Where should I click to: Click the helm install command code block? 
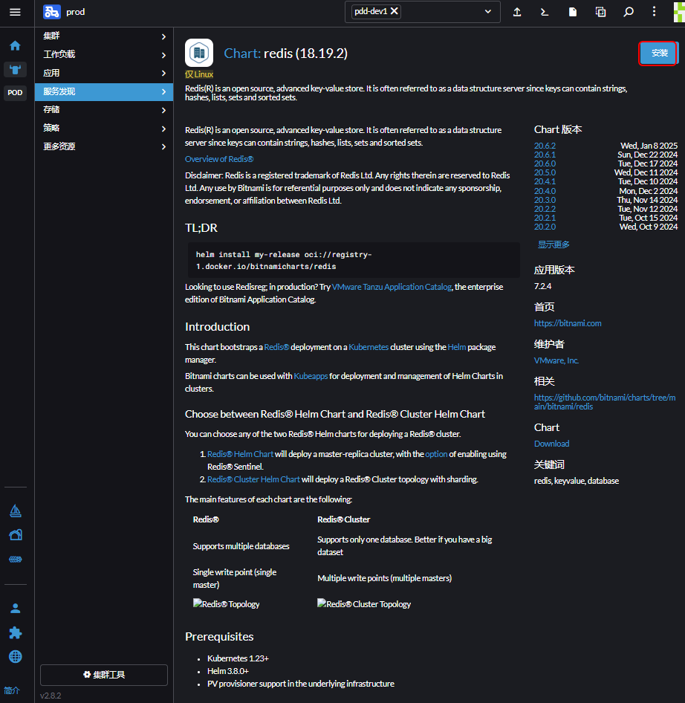tap(352, 261)
